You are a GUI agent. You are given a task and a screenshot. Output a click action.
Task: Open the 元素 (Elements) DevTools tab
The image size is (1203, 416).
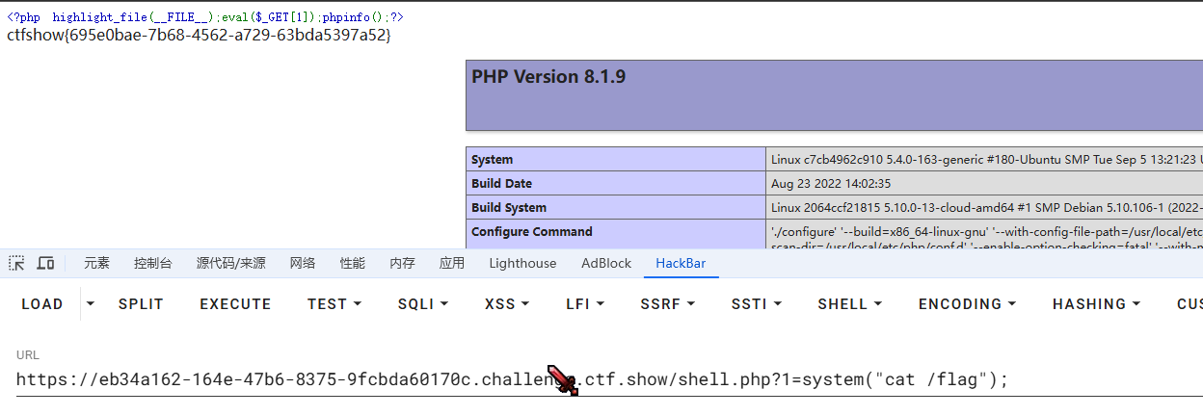click(96, 263)
